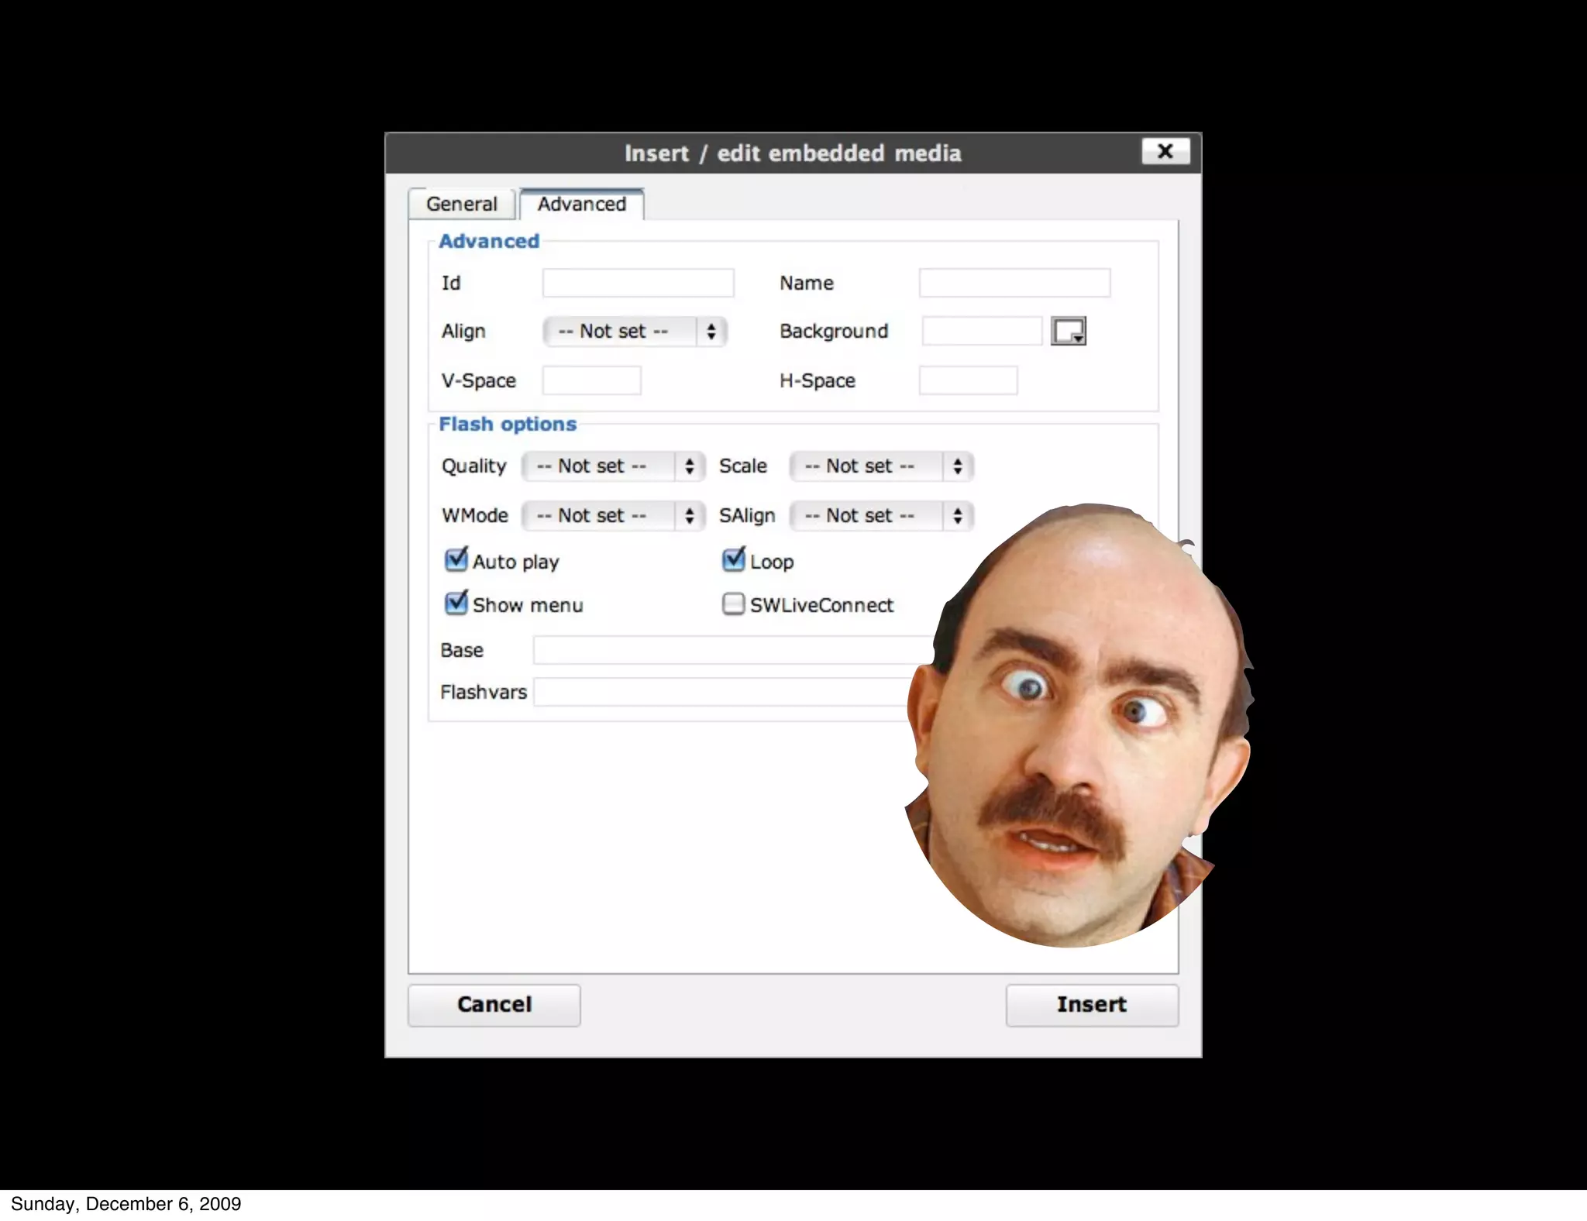Open the Scale dropdown menu
1587x1221 pixels.
(x=881, y=466)
